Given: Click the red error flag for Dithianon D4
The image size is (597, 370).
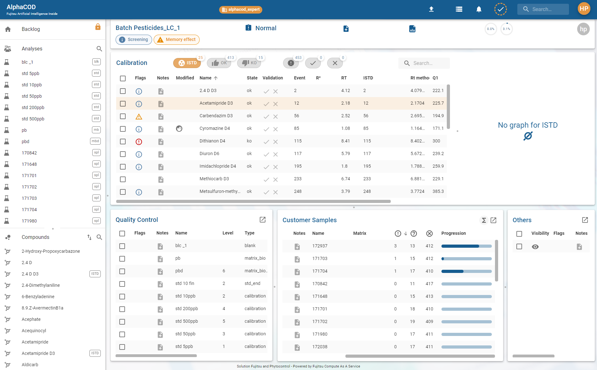Looking at the screenshot, I should 139,142.
